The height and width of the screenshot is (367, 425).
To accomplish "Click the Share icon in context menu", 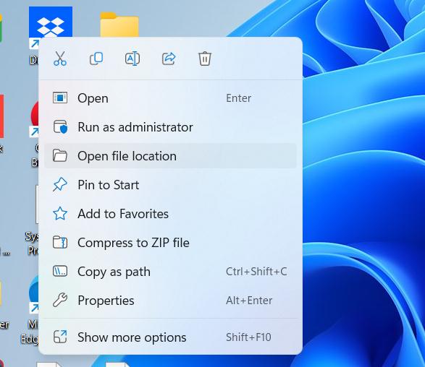I will [169, 59].
